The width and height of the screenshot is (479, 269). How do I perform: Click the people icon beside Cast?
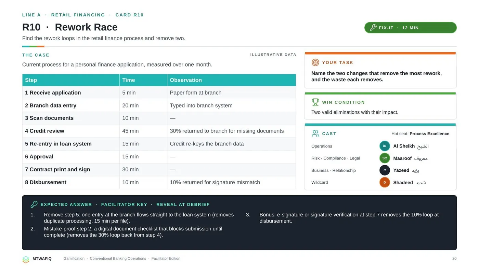pyautogui.click(x=315, y=133)
